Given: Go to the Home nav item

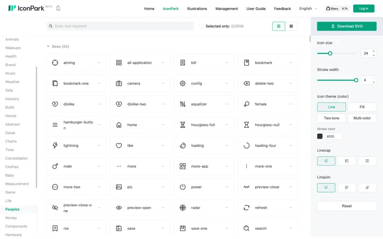Looking at the screenshot, I should pos(149,8).
